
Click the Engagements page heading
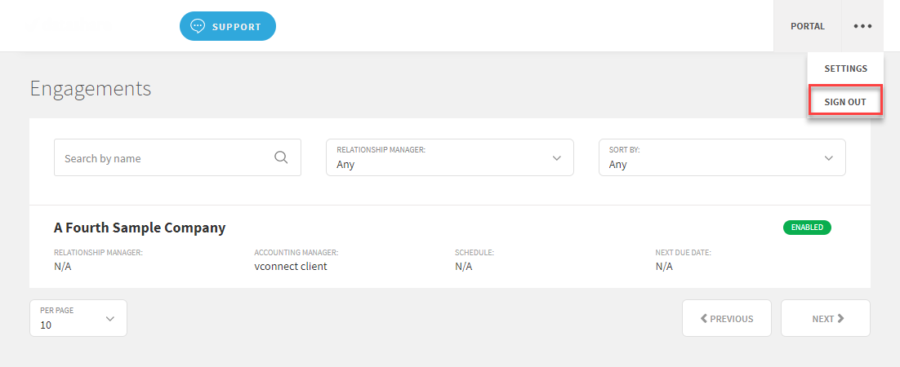pos(91,88)
